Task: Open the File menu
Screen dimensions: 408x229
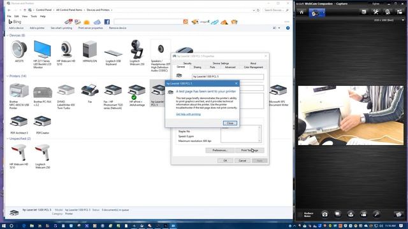Action: (x=9, y=16)
